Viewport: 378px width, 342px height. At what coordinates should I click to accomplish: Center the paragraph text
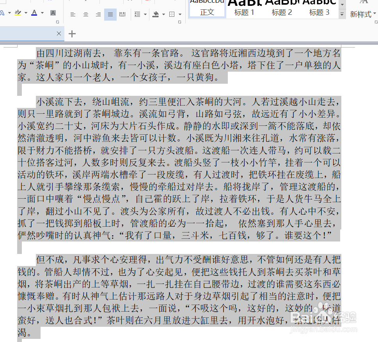85,14
